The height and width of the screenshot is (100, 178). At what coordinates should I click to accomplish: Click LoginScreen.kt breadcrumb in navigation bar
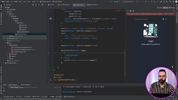coord(45,2)
